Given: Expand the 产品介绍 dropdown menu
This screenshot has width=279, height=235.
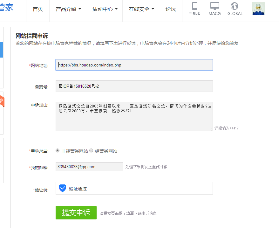Looking at the screenshot, I should tap(68, 9).
